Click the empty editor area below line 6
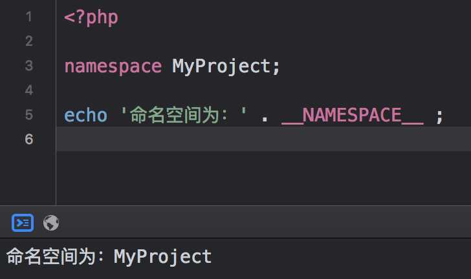 pos(263,178)
